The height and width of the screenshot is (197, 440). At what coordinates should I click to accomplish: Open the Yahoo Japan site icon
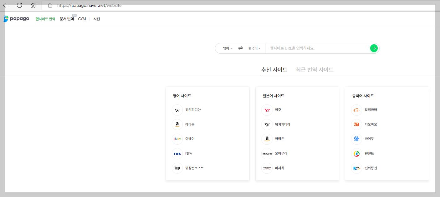tap(267, 110)
